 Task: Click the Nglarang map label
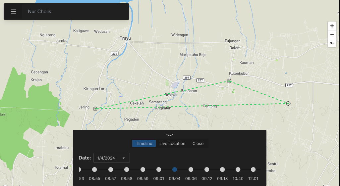[x=47, y=35]
